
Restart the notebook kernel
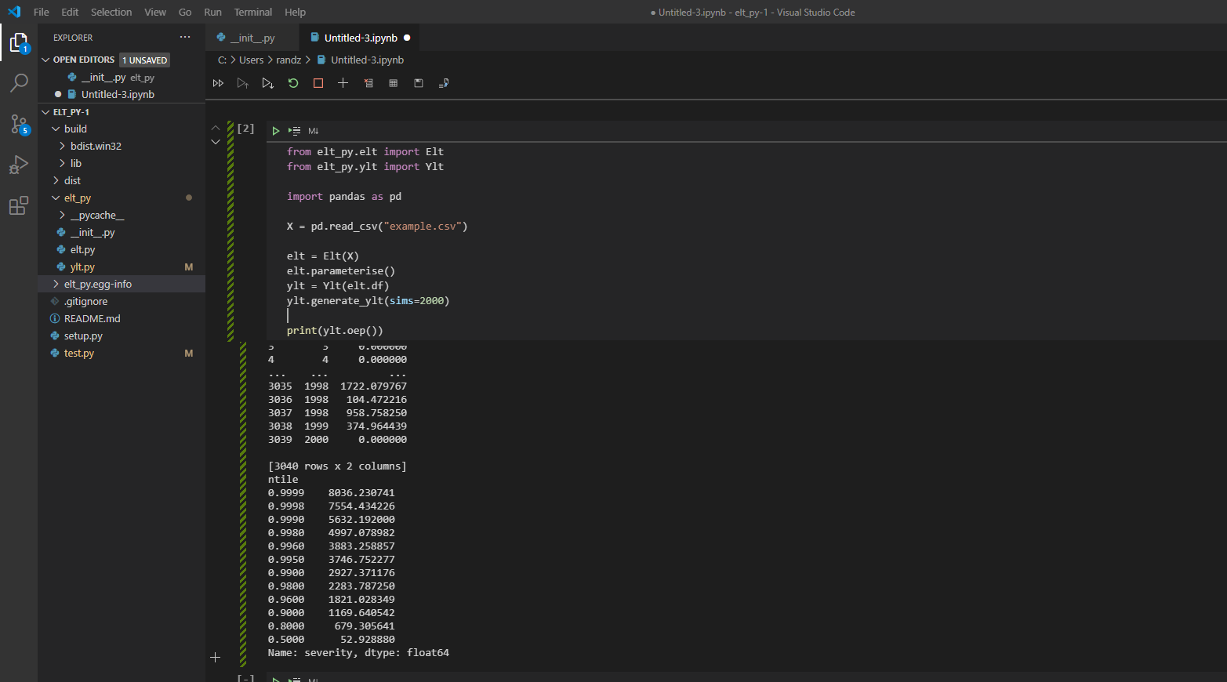click(293, 83)
